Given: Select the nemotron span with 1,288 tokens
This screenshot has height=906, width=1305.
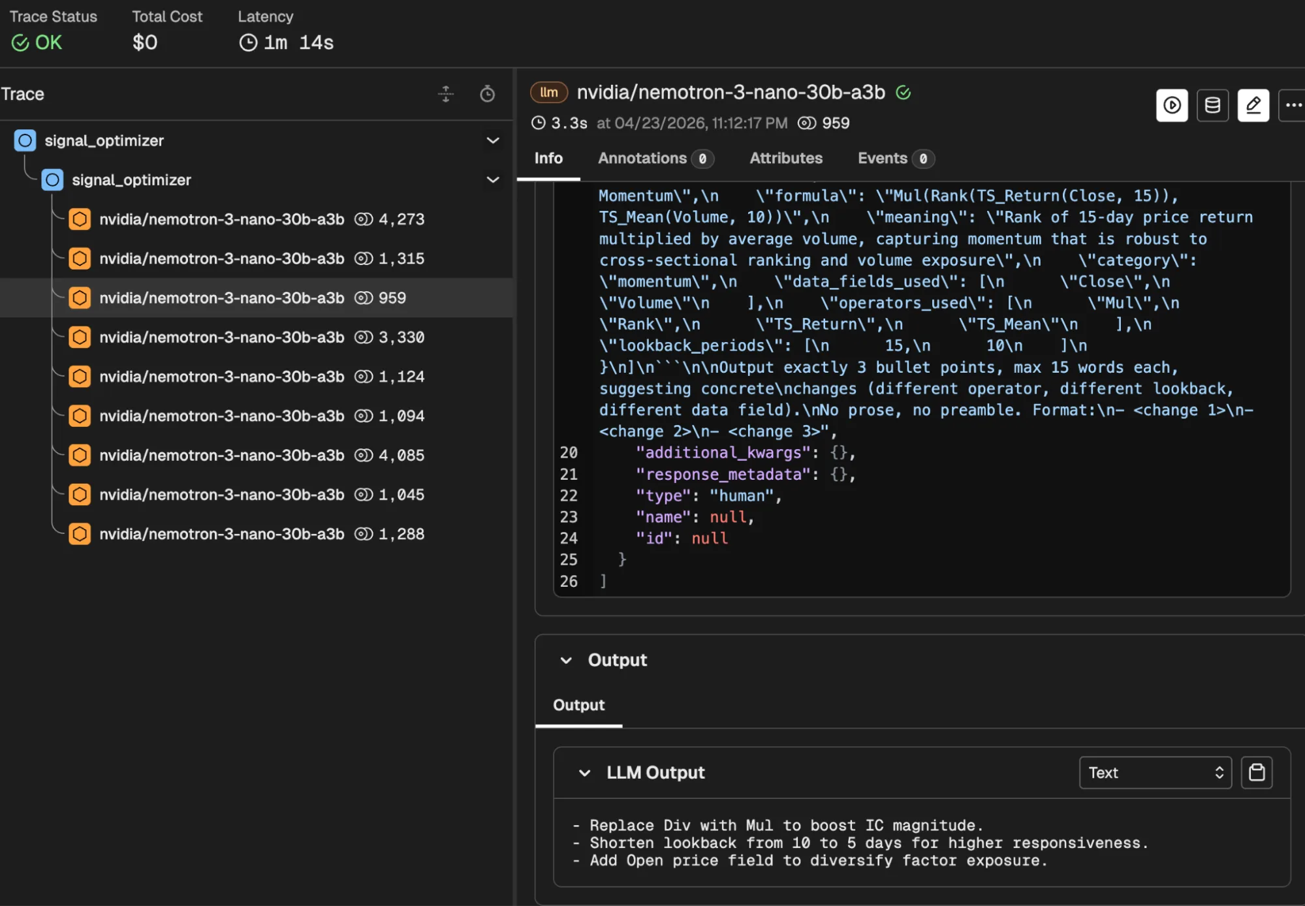Looking at the screenshot, I should tap(256, 534).
